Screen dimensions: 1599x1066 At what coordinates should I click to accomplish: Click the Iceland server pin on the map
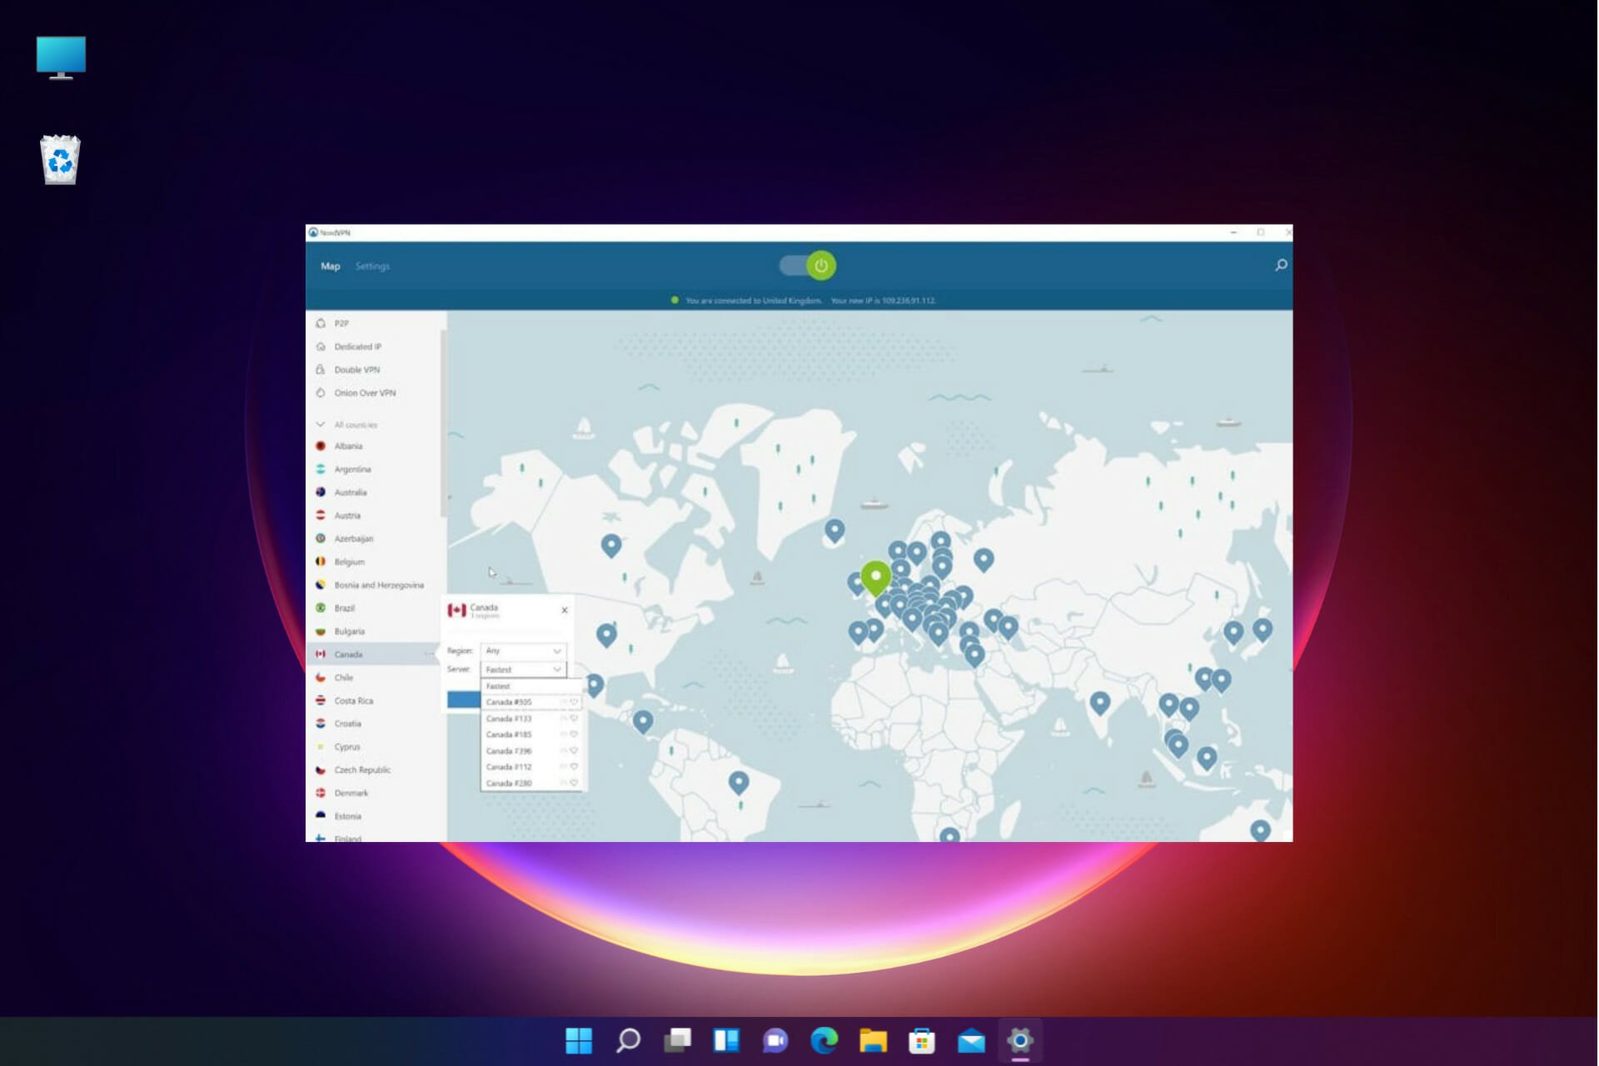[834, 530]
